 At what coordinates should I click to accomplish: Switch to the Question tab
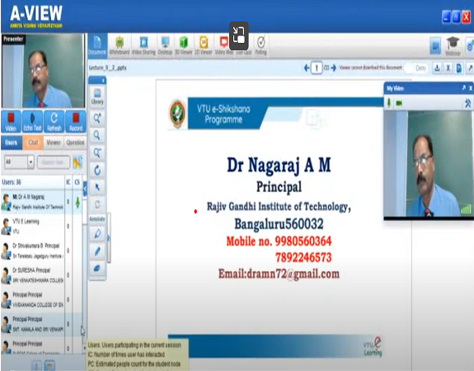(75, 143)
